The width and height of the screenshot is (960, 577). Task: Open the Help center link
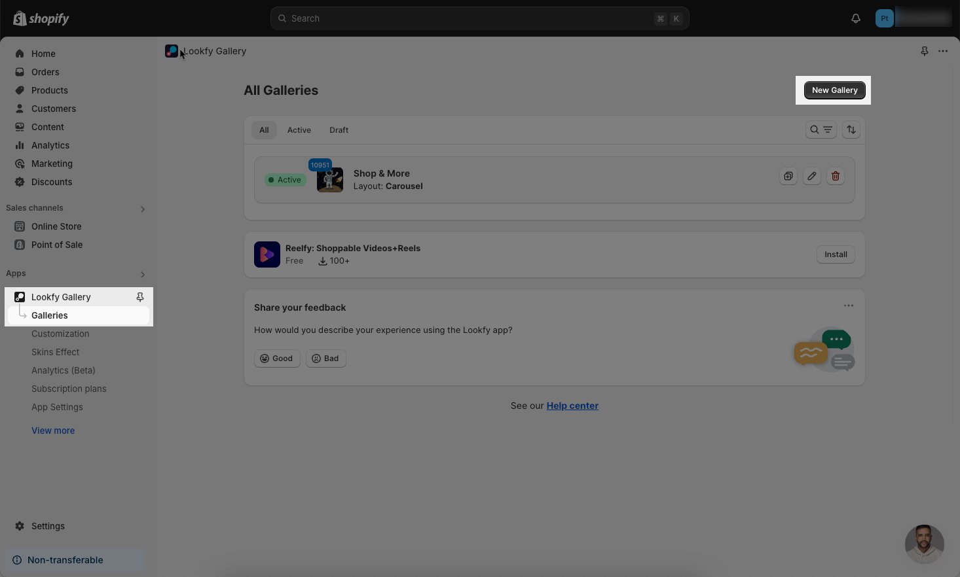[572, 406]
